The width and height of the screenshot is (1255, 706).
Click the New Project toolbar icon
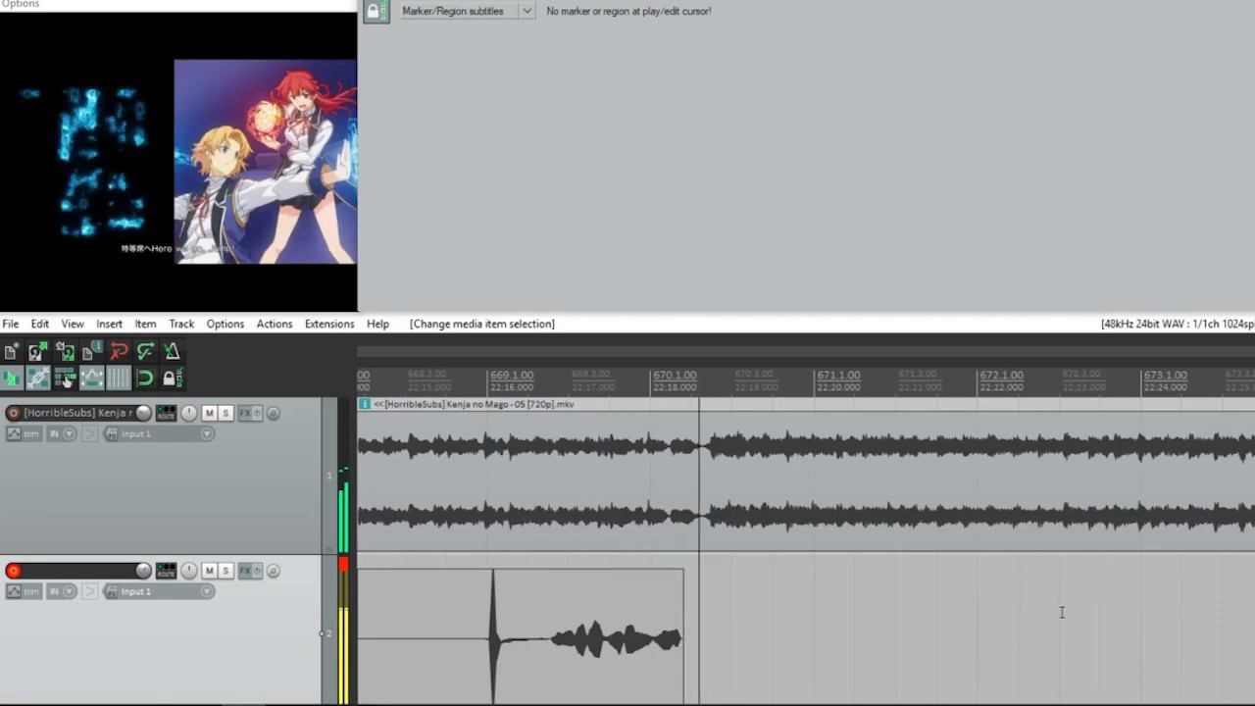12,352
